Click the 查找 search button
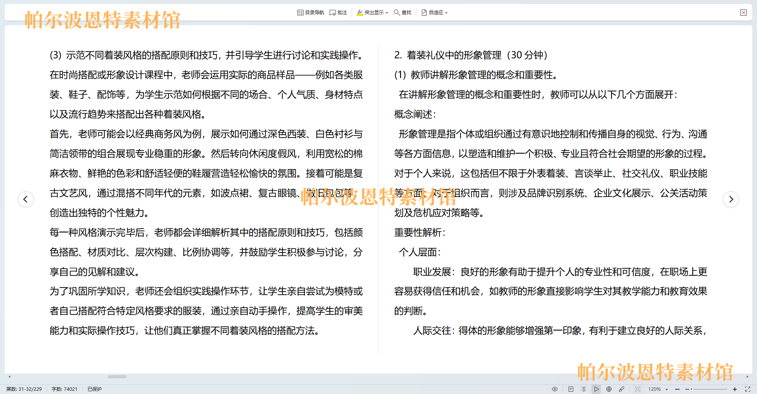Image resolution: width=757 pixels, height=394 pixels. 403,13
